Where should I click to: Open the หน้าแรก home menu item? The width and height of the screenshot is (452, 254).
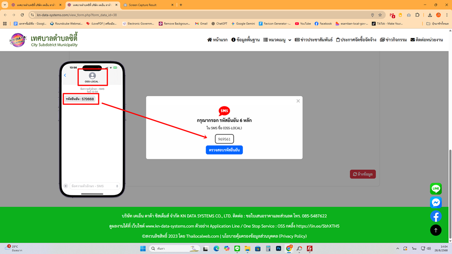click(217, 40)
